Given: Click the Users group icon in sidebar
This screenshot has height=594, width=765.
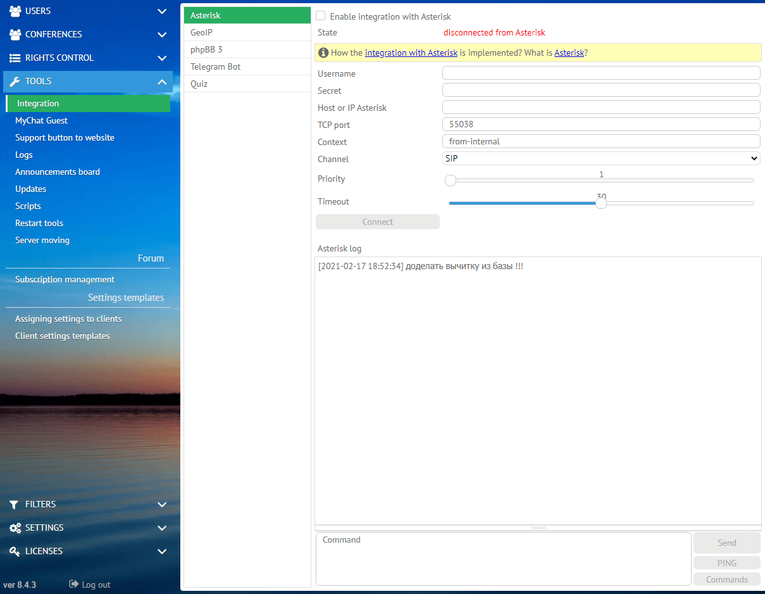Looking at the screenshot, I should pyautogui.click(x=15, y=11).
